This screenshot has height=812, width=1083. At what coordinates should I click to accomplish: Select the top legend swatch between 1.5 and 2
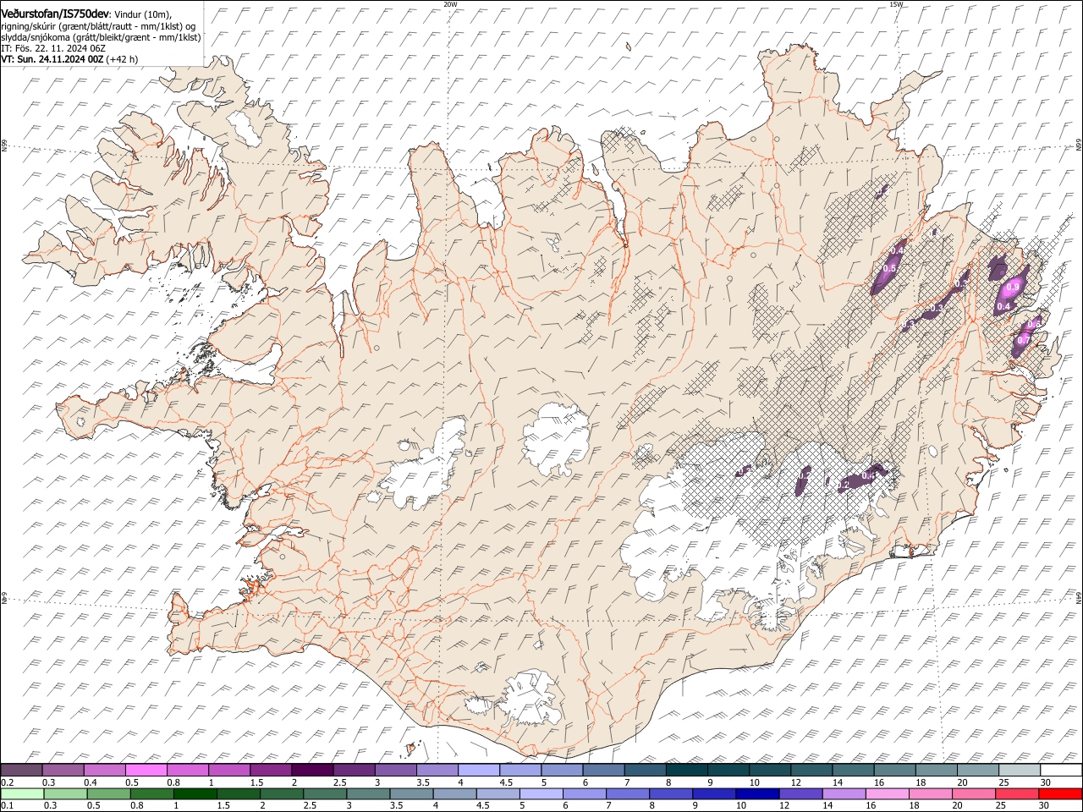tap(271, 771)
